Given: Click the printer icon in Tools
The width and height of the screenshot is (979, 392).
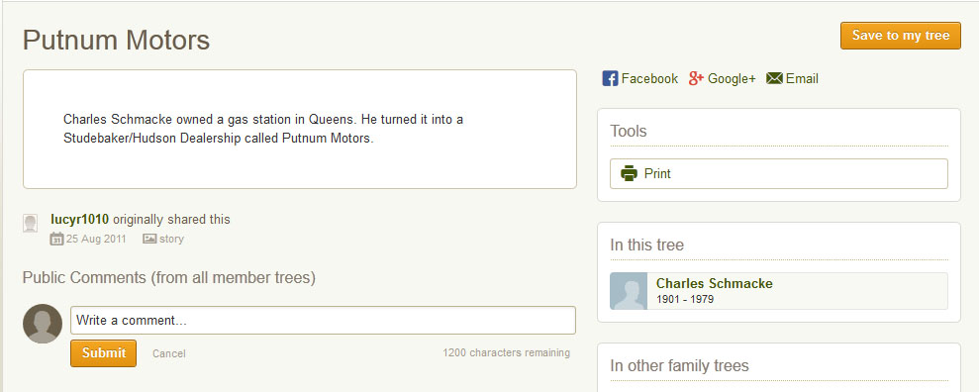Looking at the screenshot, I should click(x=629, y=173).
